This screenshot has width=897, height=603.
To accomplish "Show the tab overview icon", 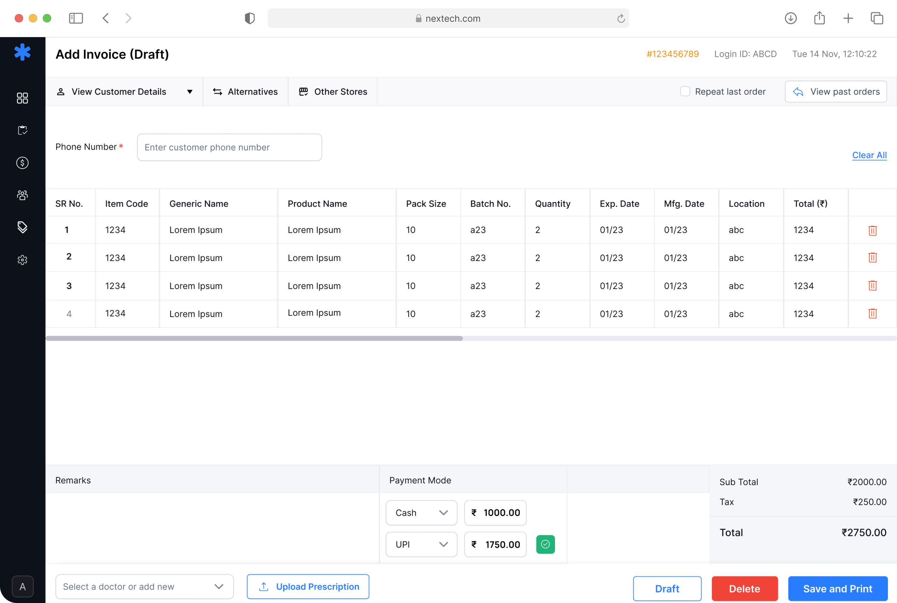I will pyautogui.click(x=877, y=18).
